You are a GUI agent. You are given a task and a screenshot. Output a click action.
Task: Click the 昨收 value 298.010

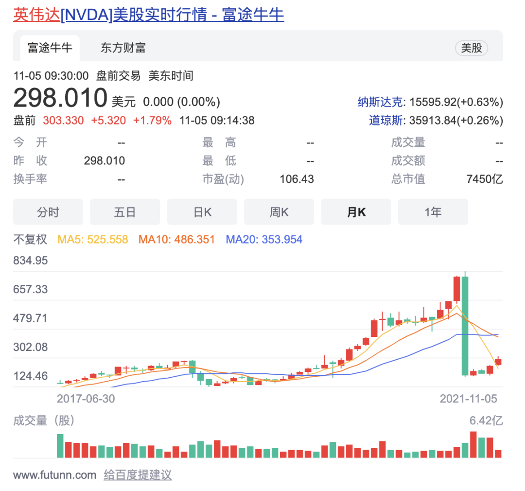105,161
